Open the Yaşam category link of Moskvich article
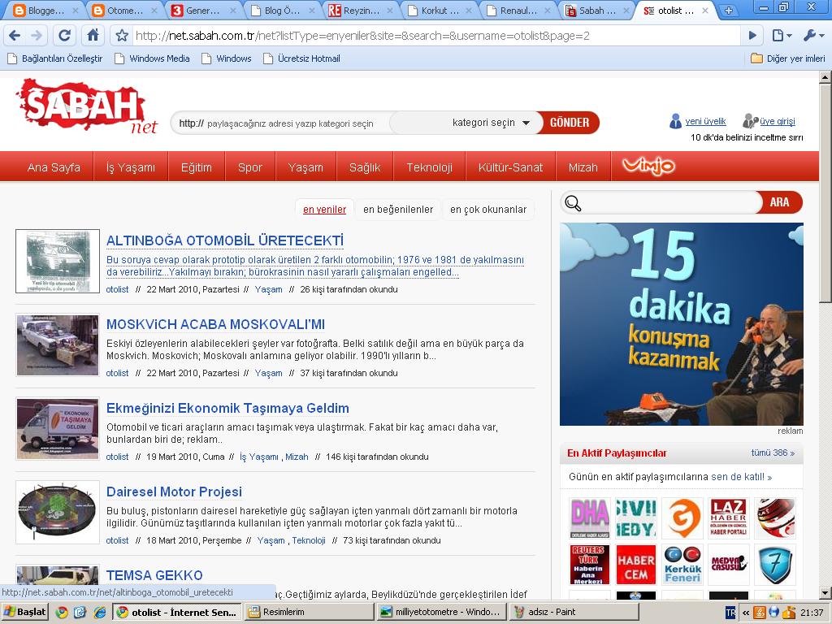The image size is (832, 624). (268, 373)
